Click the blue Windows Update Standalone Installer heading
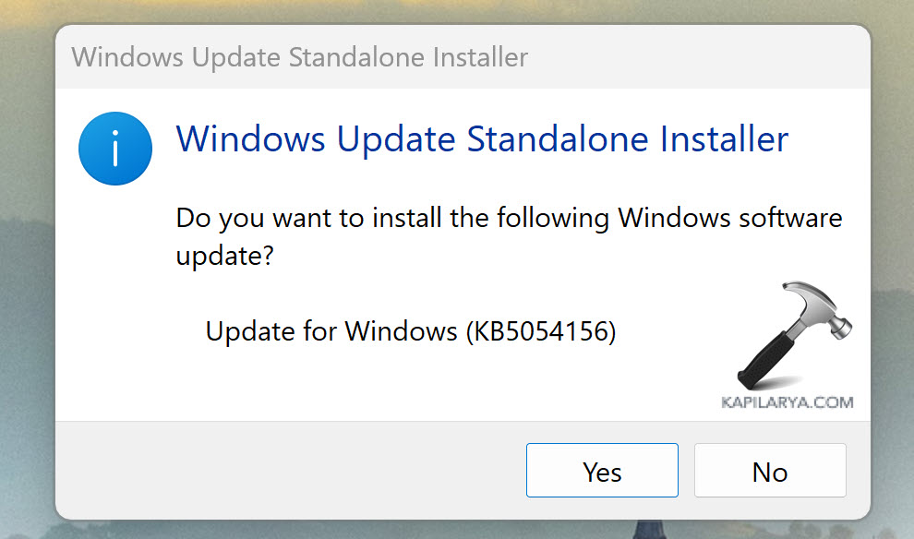The height and width of the screenshot is (539, 914). pos(482,139)
